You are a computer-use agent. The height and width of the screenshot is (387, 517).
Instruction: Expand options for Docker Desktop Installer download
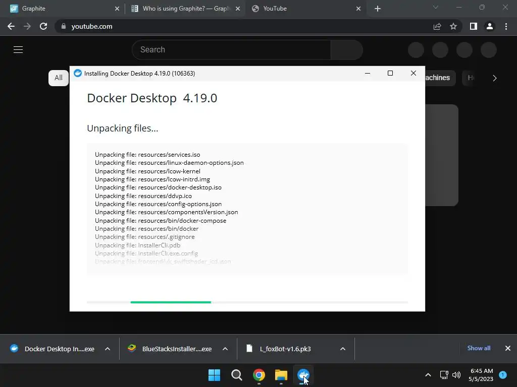coord(108,349)
